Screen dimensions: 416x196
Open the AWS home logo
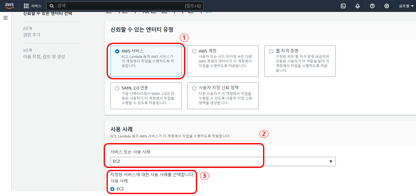9,6
